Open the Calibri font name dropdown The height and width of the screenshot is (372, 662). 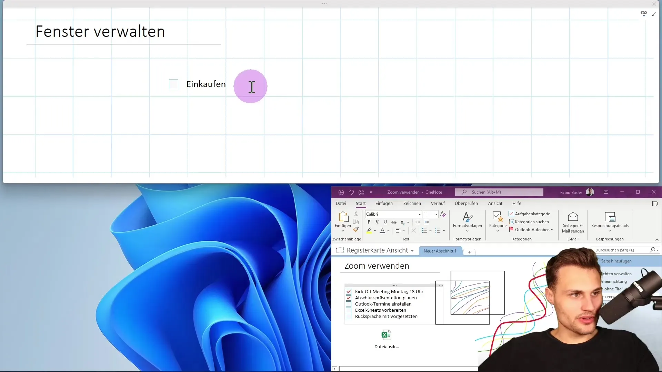tap(419, 214)
